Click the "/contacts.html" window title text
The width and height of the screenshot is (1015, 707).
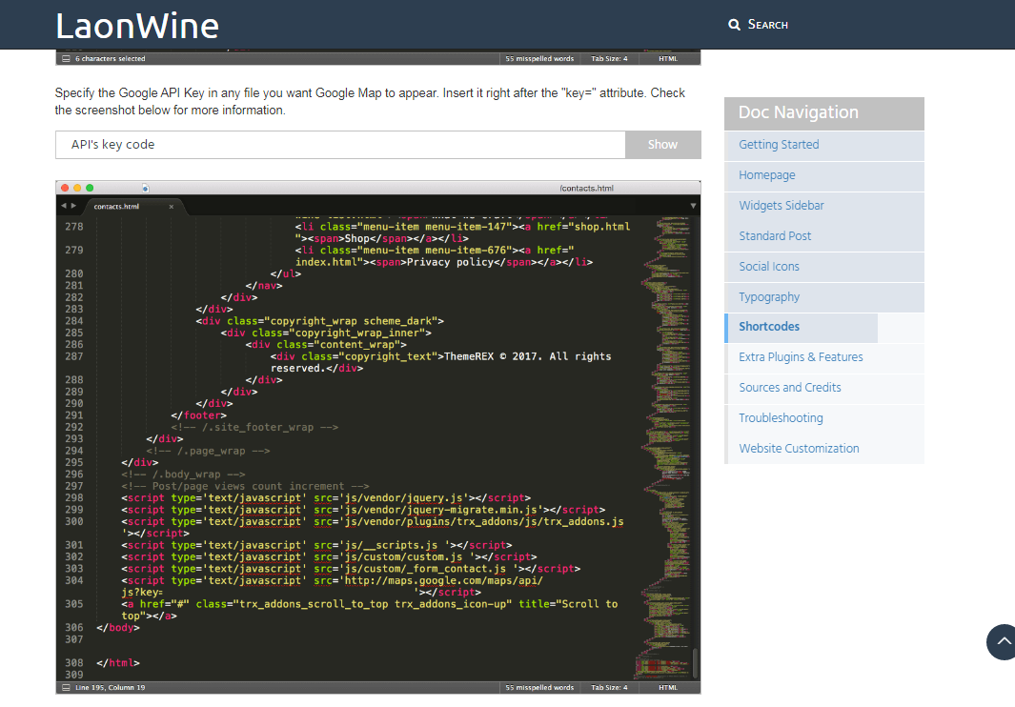[x=586, y=189]
